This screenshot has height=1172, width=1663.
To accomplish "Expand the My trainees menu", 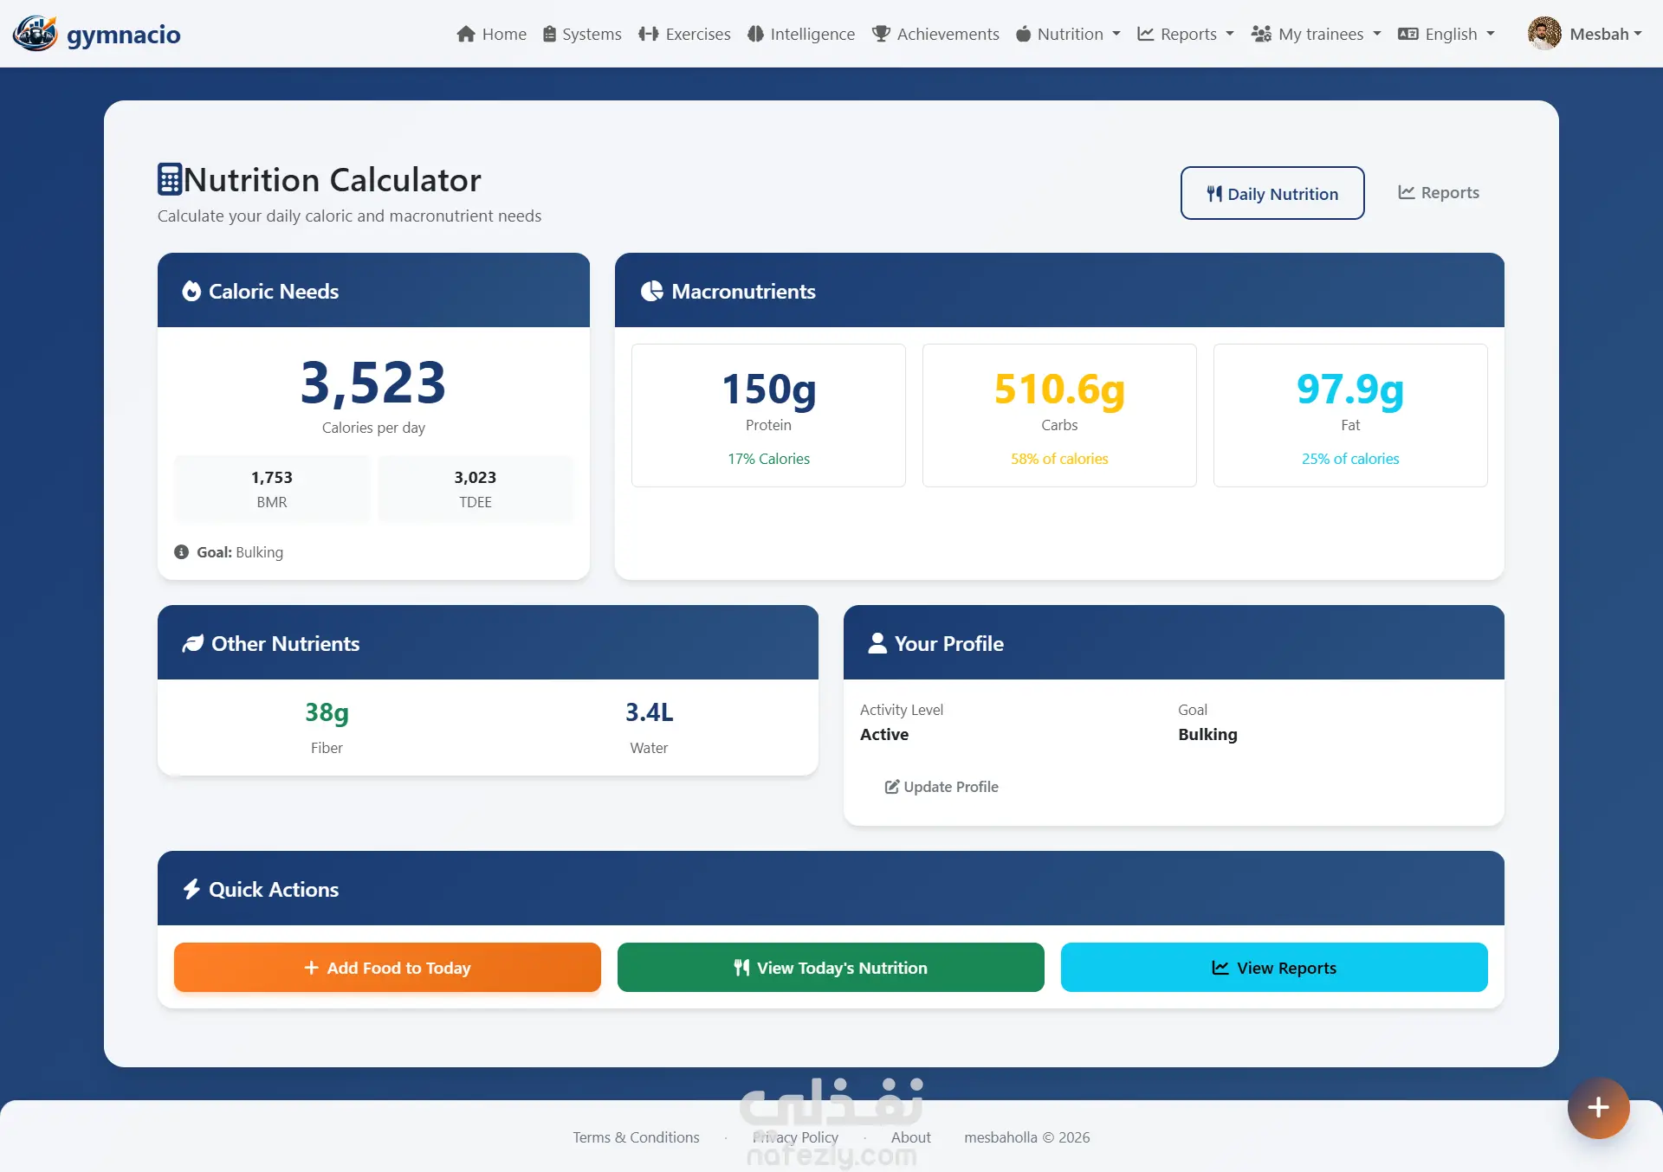I will click(x=1316, y=34).
